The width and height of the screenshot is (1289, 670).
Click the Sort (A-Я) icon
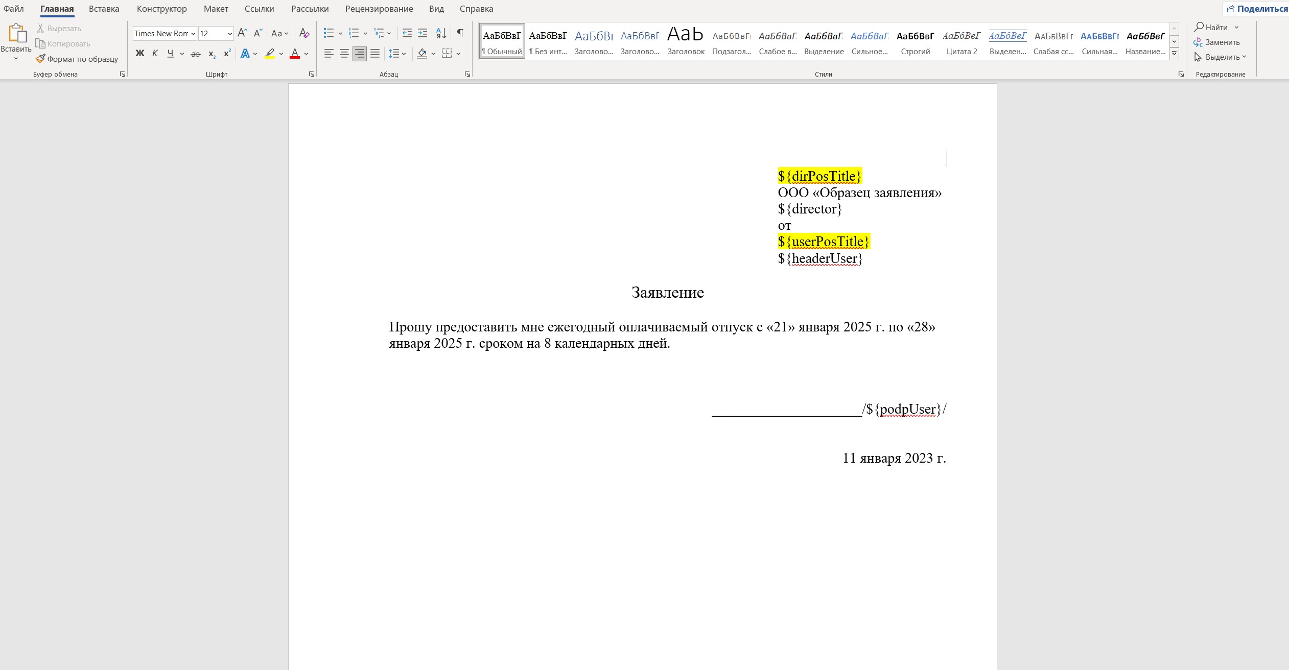pyautogui.click(x=441, y=33)
